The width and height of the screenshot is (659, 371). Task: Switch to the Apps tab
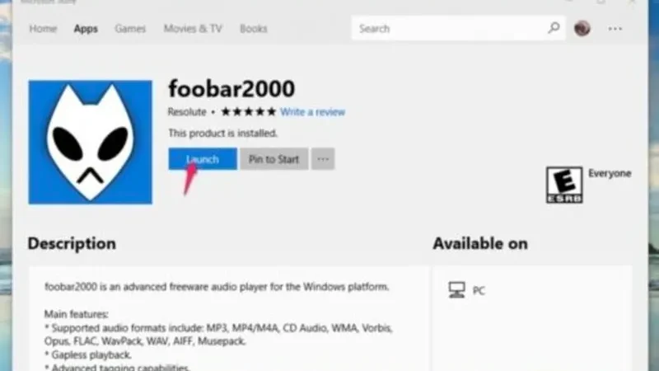click(86, 29)
